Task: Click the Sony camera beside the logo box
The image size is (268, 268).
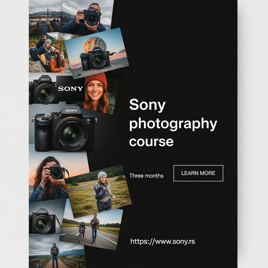Action: click(x=43, y=90)
